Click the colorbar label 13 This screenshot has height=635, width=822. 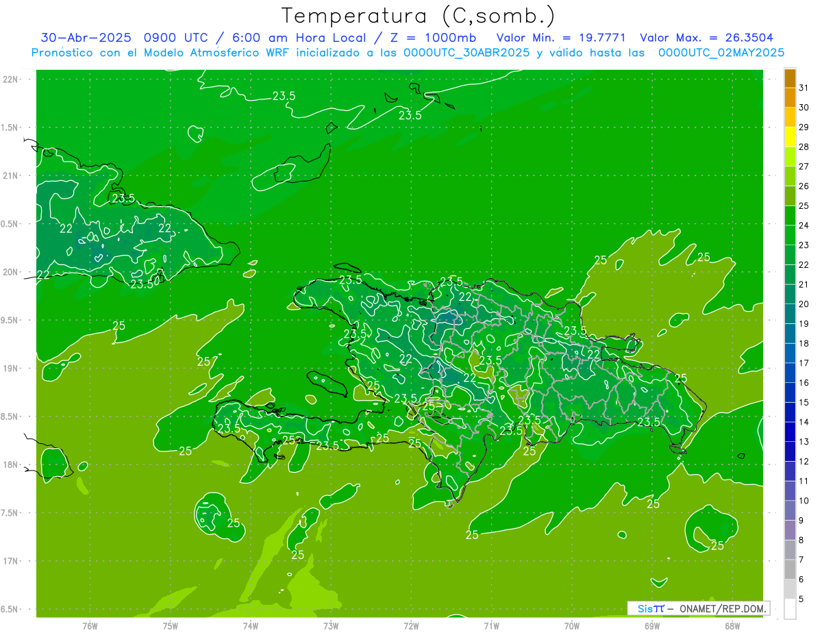[804, 442]
